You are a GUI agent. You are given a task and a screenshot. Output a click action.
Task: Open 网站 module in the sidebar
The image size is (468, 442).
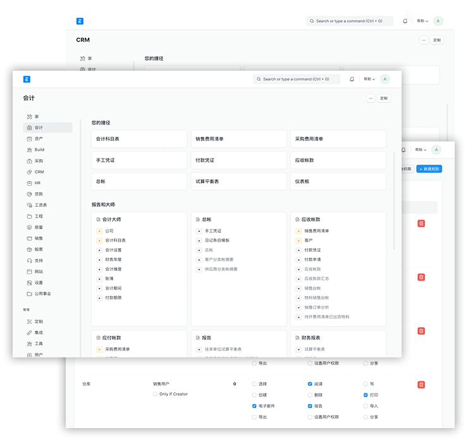(x=39, y=272)
